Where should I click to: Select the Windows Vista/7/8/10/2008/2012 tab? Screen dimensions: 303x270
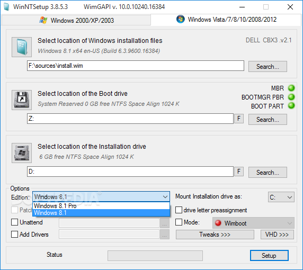click(x=226, y=20)
